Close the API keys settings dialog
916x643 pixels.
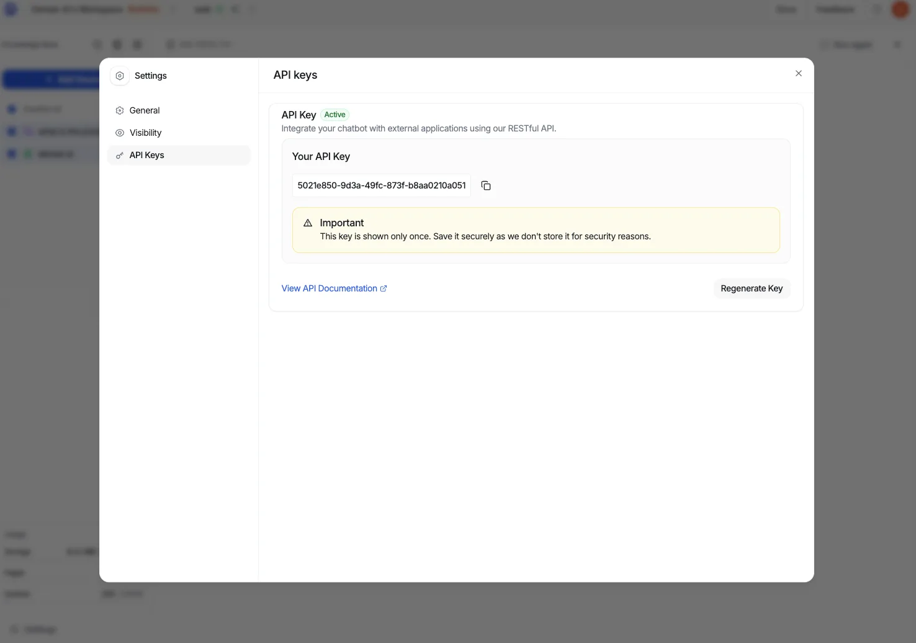click(799, 73)
